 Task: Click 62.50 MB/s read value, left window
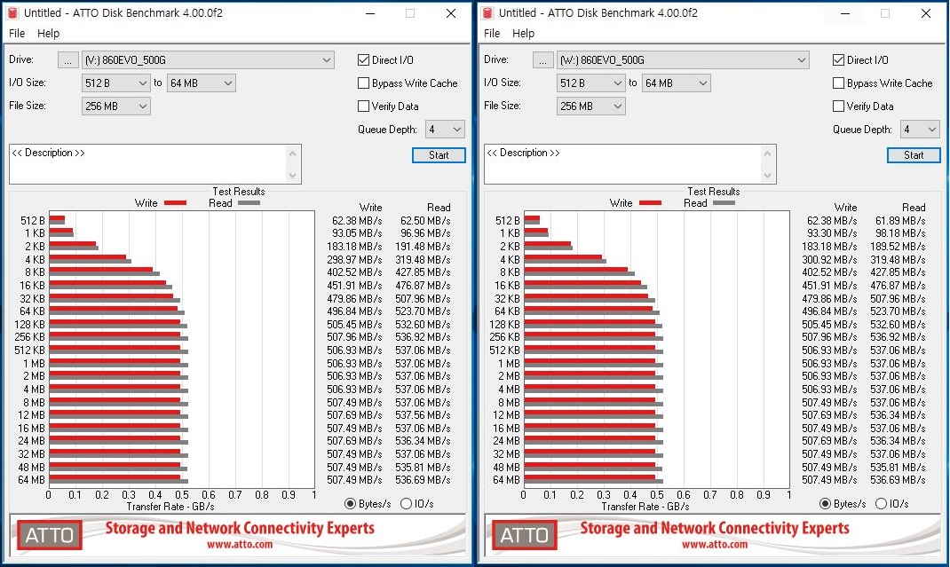pos(425,220)
